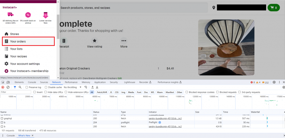Open Your Instacart+ membership link

click(29, 71)
